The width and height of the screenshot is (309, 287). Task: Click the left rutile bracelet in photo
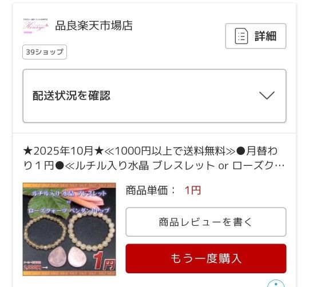(45, 232)
